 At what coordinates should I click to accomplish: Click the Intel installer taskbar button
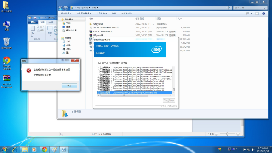click(x=64, y=150)
